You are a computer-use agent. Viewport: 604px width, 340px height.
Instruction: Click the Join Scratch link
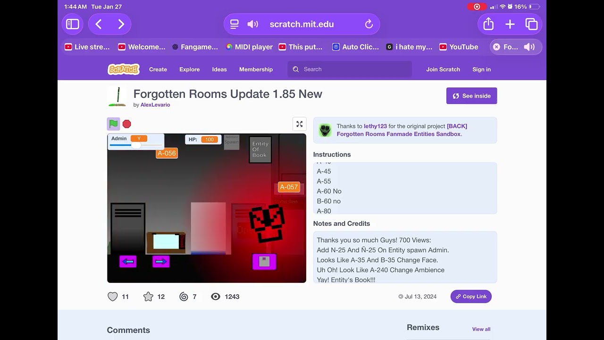(443, 69)
